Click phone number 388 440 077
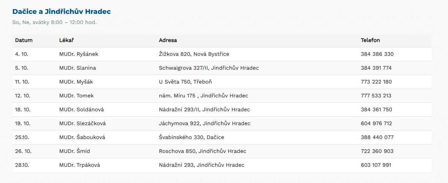Image resolution: width=448 pixels, height=183 pixels. coord(377,137)
